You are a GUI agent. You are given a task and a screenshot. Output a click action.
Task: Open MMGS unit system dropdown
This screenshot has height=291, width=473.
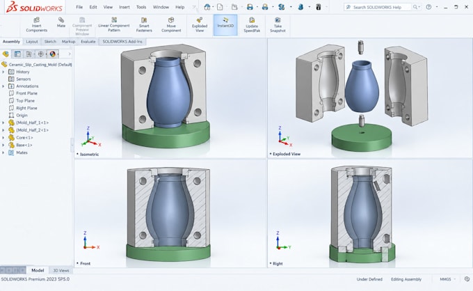coord(448,279)
